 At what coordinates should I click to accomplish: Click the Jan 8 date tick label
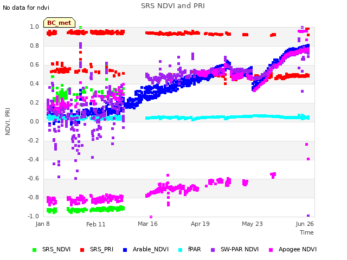(42, 224)
